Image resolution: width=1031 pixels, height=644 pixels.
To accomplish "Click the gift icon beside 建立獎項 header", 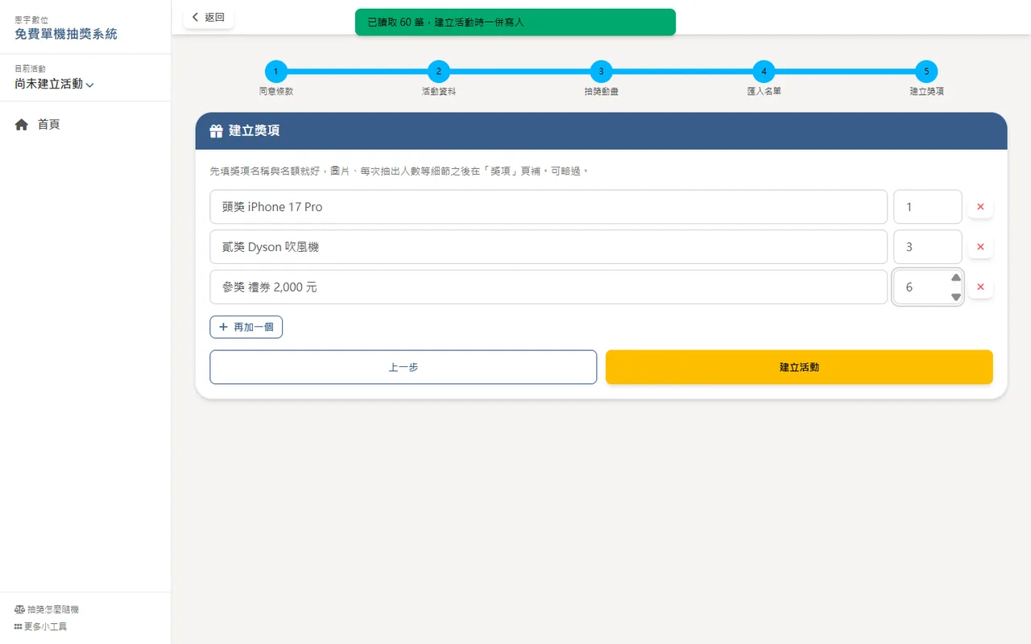I will coord(216,131).
